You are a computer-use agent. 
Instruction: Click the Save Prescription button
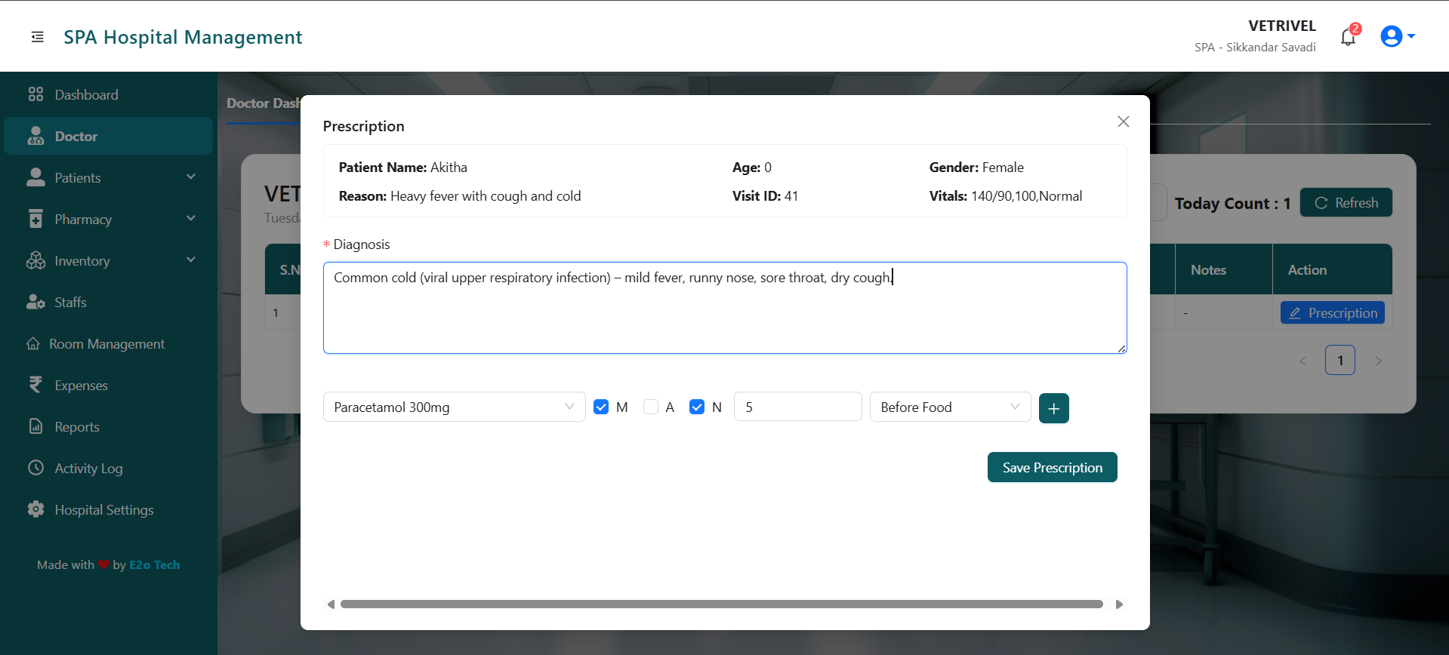coord(1052,467)
